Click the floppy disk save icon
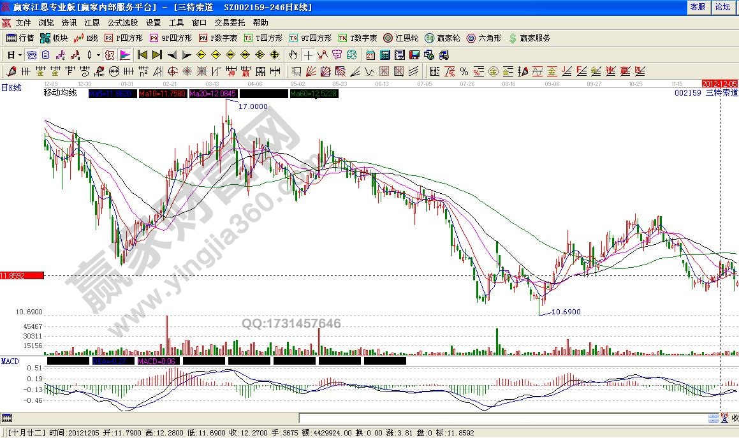The image size is (739, 438). click(x=414, y=55)
